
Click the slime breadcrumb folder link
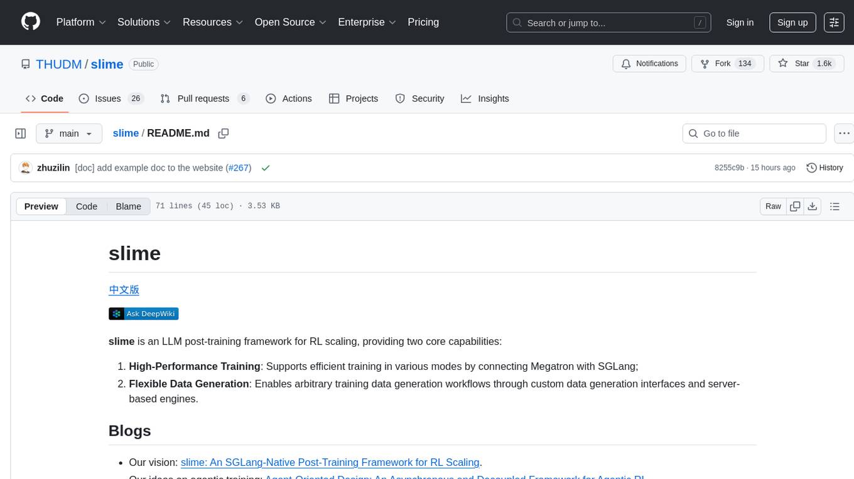point(126,133)
